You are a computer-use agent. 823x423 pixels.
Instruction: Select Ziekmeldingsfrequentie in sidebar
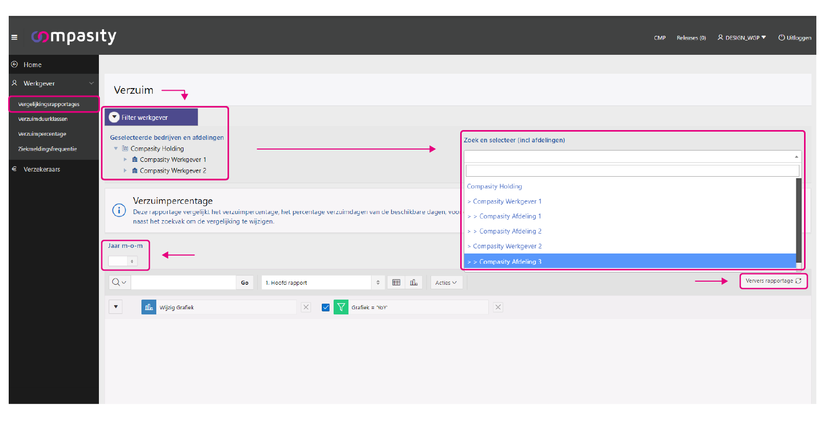pyautogui.click(x=47, y=149)
